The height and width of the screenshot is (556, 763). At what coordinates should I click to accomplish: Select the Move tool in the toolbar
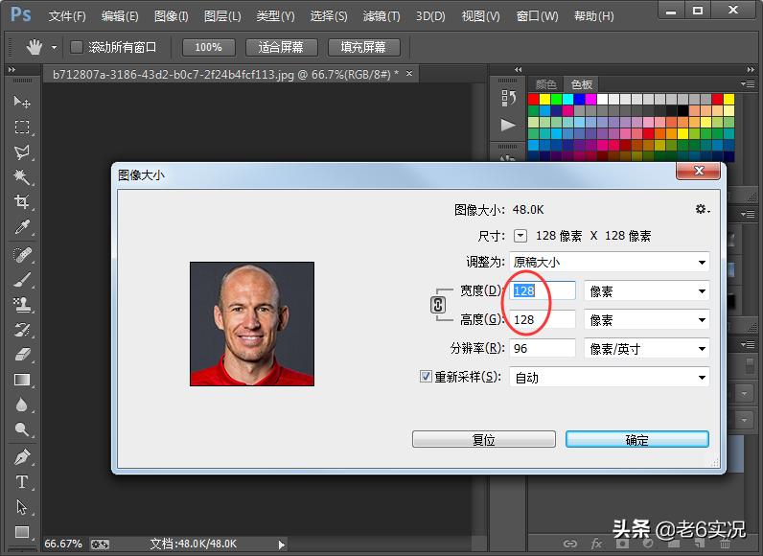(x=21, y=102)
